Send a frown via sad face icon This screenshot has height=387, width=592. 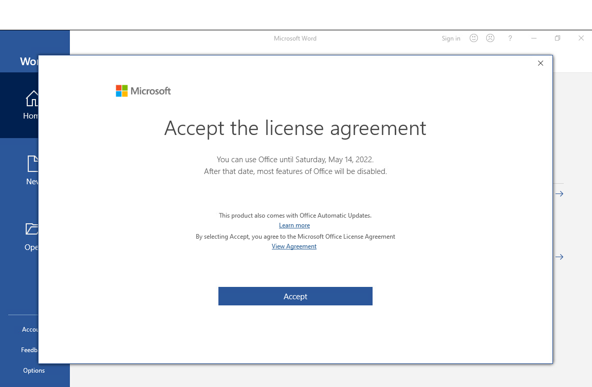(490, 38)
